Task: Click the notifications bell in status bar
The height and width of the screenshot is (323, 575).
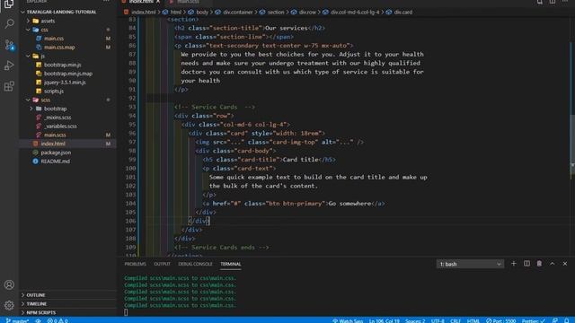Action: (x=567, y=320)
